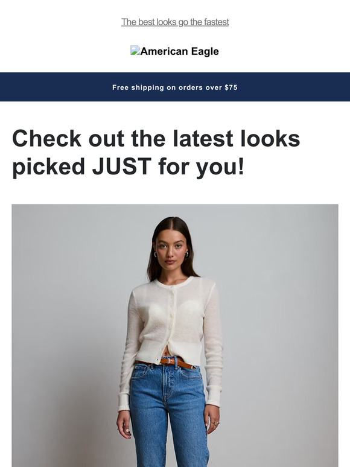Image resolution: width=350 pixels, height=467 pixels.
Task: Open 'The best looks go the fastest' link
Action: [x=175, y=22]
